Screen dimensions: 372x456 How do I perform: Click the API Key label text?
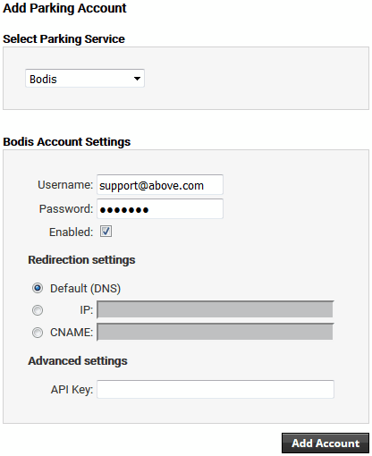pos(72,390)
